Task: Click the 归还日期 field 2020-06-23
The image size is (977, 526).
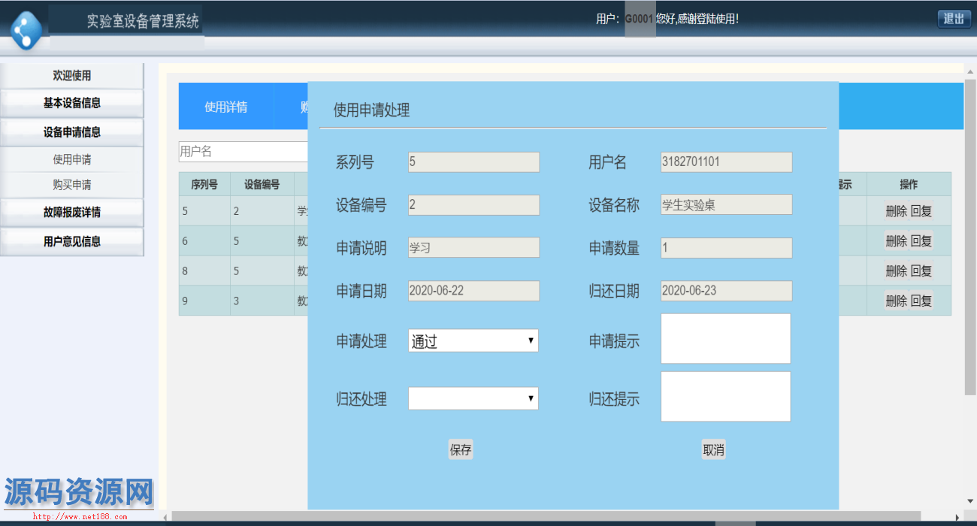Action: tap(726, 291)
